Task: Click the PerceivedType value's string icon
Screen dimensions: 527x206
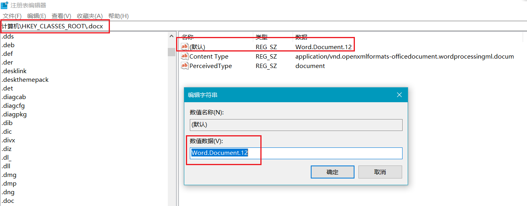Action: pos(184,66)
